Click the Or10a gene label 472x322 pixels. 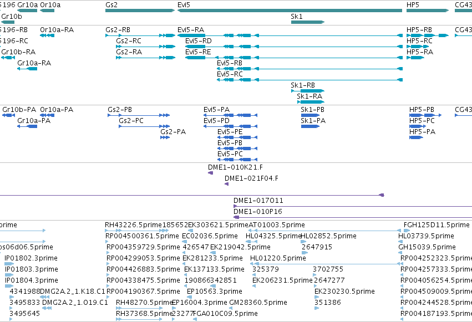click(x=50, y=5)
